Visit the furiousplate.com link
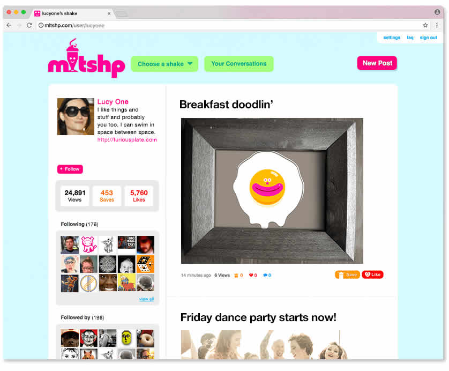Image resolution: width=449 pixels, height=371 pixels. [x=127, y=140]
